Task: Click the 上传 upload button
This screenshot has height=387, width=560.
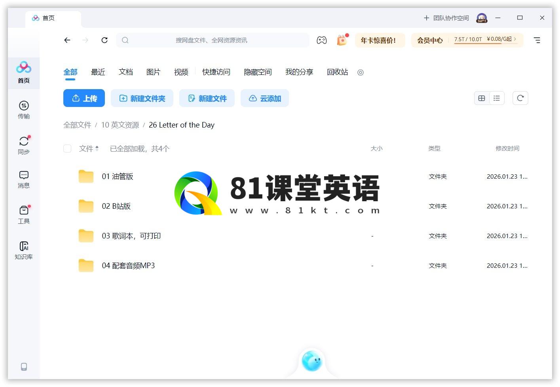Action: click(x=84, y=98)
